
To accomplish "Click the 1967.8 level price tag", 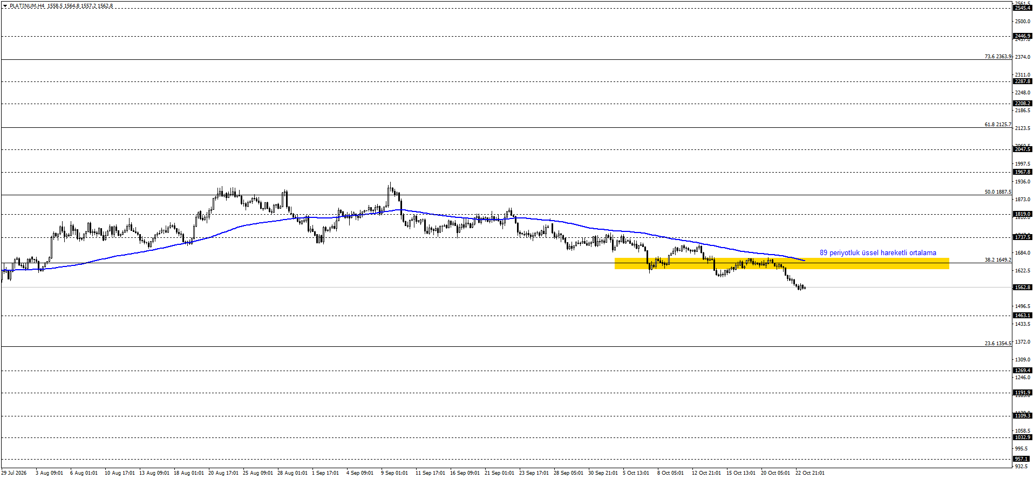I will [1023, 172].
